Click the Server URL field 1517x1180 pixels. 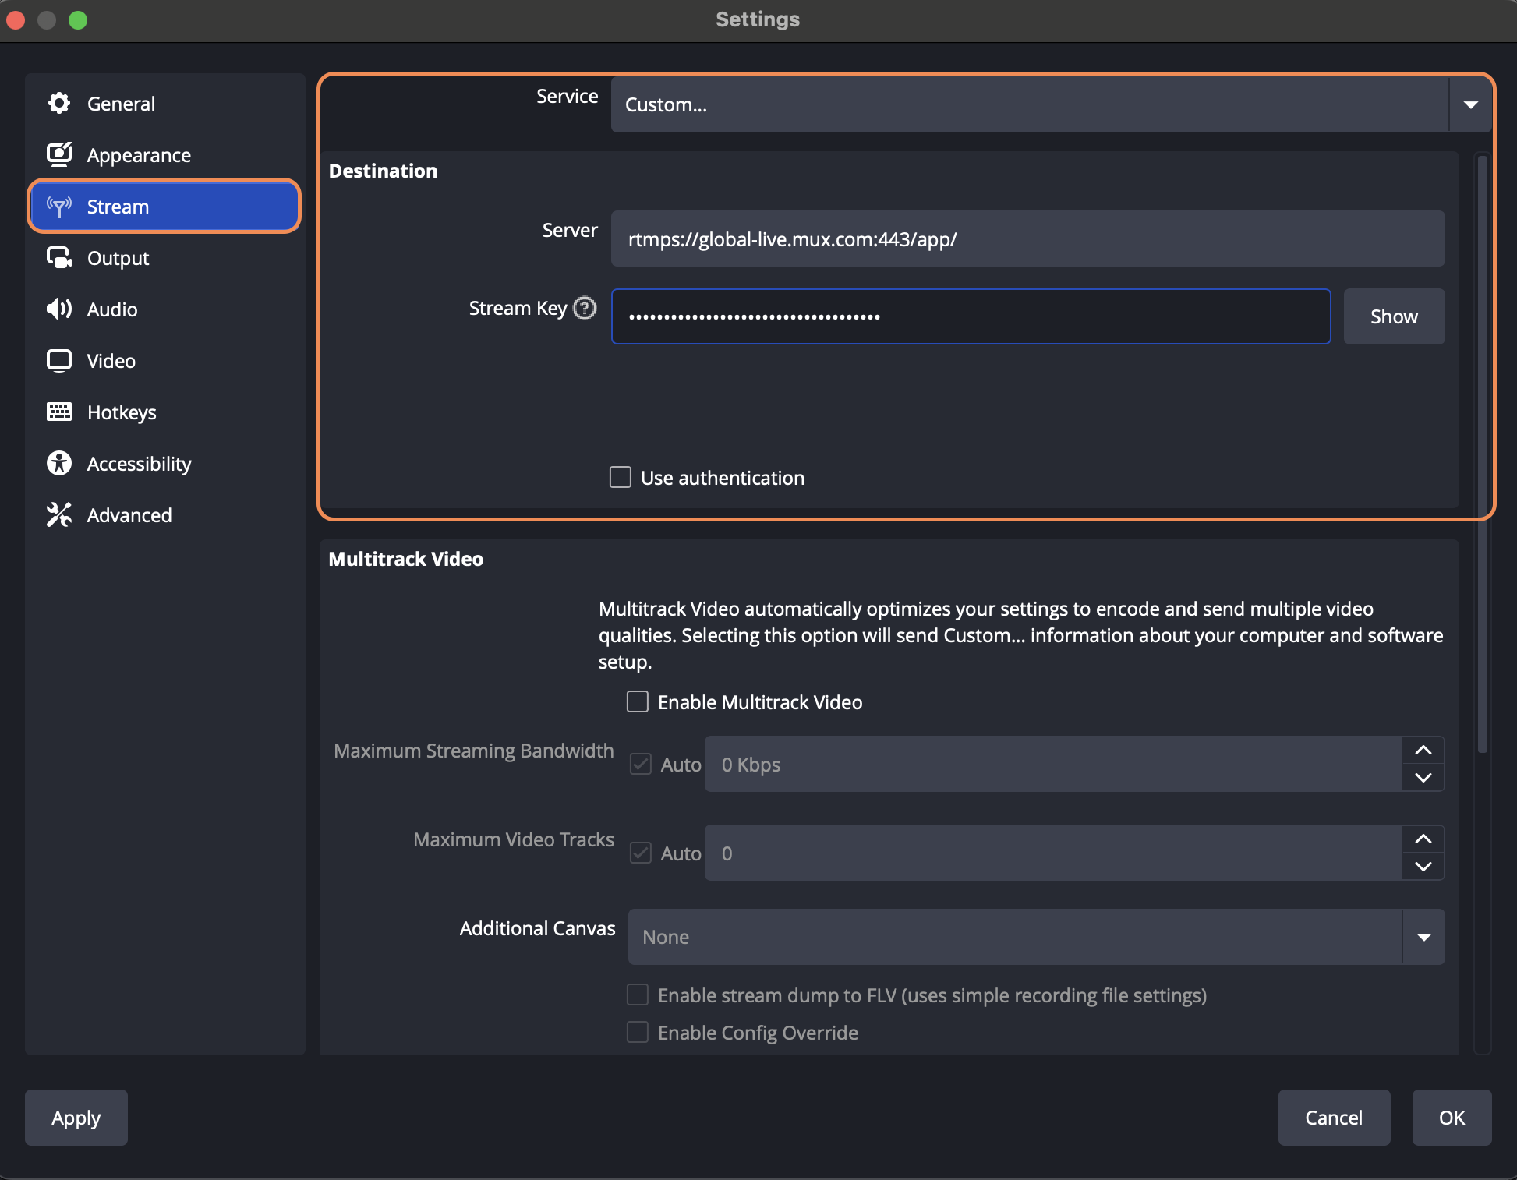pyautogui.click(x=1027, y=238)
